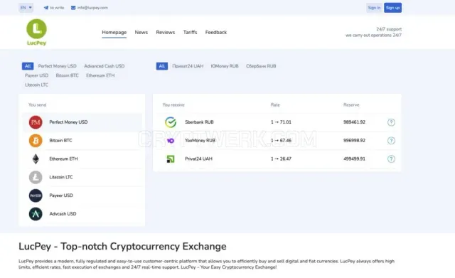
Task: Open the Tariffs page
Action: pyautogui.click(x=190, y=32)
